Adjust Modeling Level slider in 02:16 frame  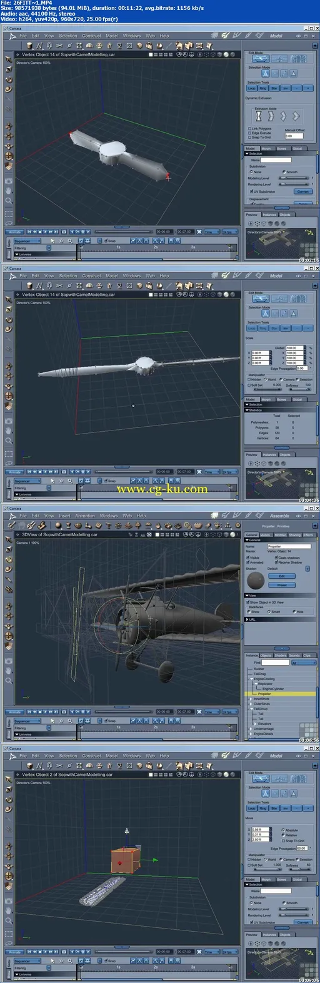293,178
